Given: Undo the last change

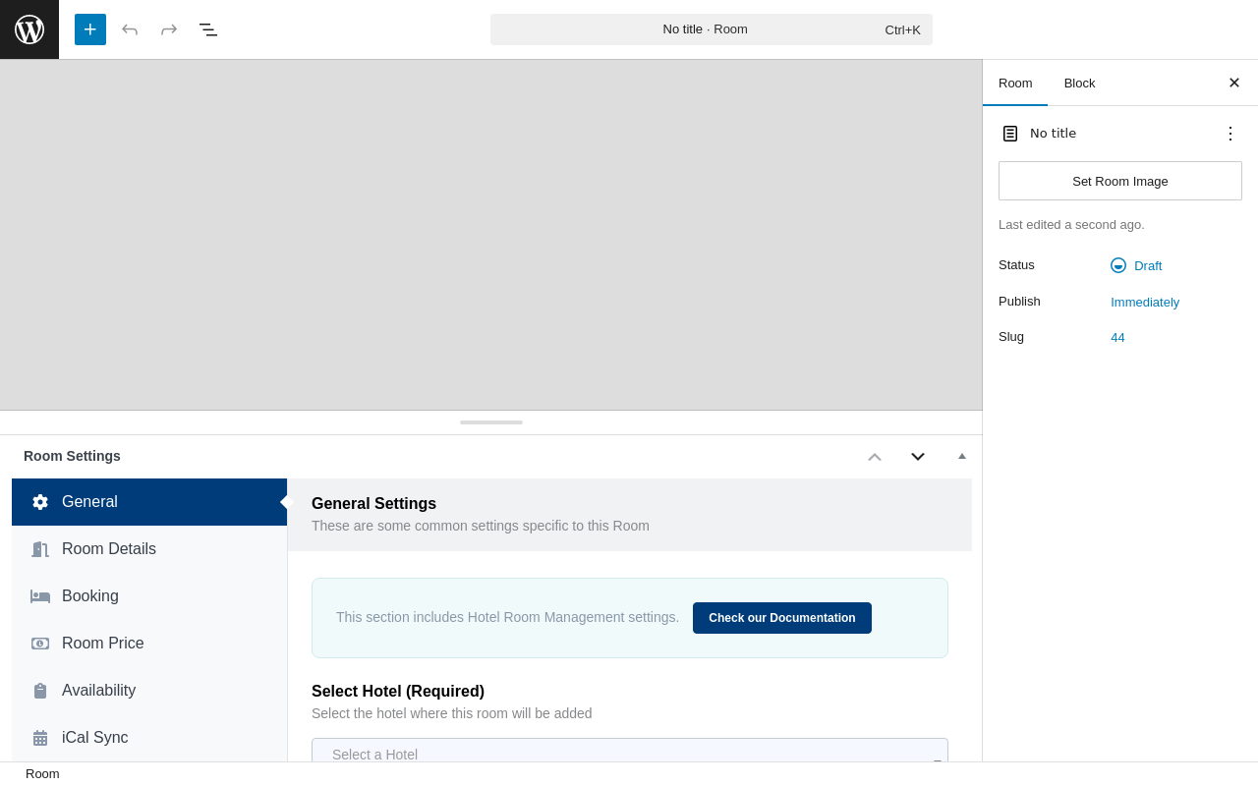Looking at the screenshot, I should click(130, 29).
